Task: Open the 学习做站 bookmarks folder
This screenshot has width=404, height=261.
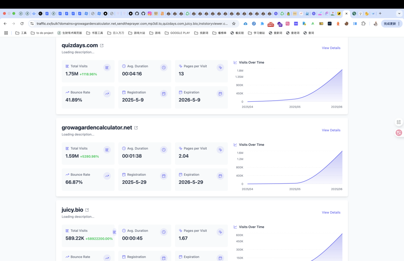Action: tap(256, 33)
